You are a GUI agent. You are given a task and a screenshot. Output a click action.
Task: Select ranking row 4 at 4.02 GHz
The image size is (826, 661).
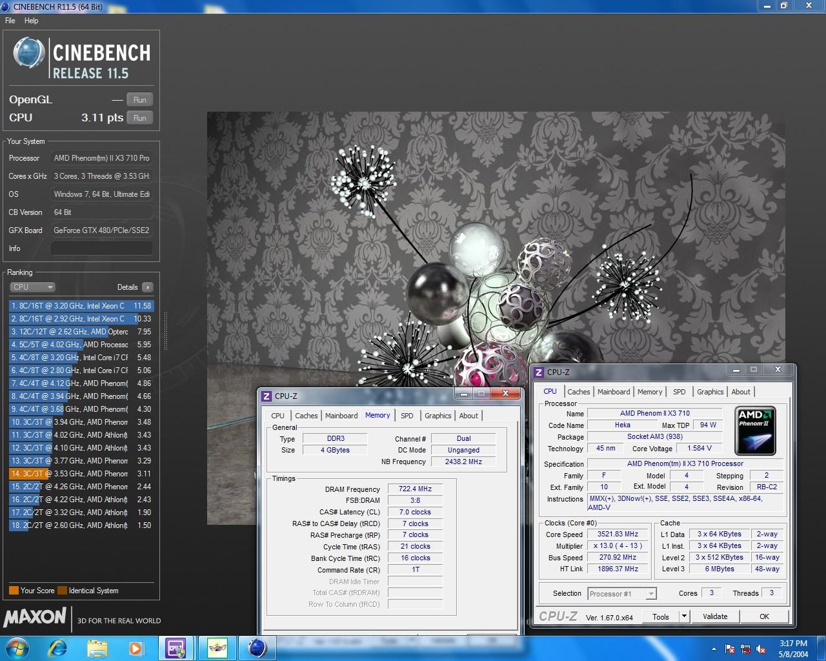(x=81, y=345)
